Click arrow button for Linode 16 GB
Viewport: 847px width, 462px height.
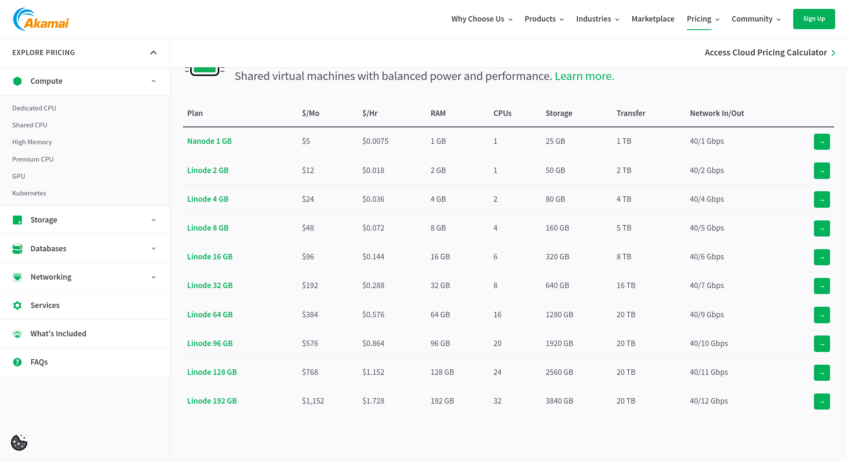(822, 257)
